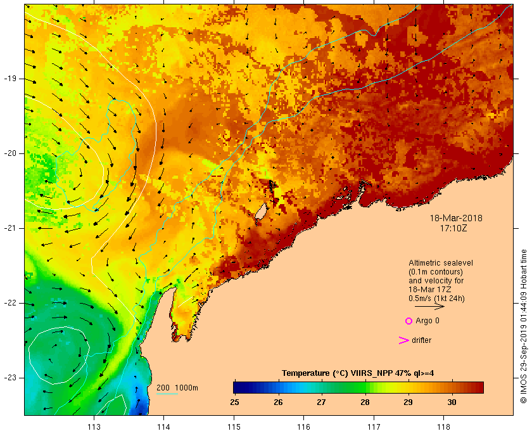532x431 pixels.
Task: Click the magenta Argo circle legend icon
Action: (409, 321)
